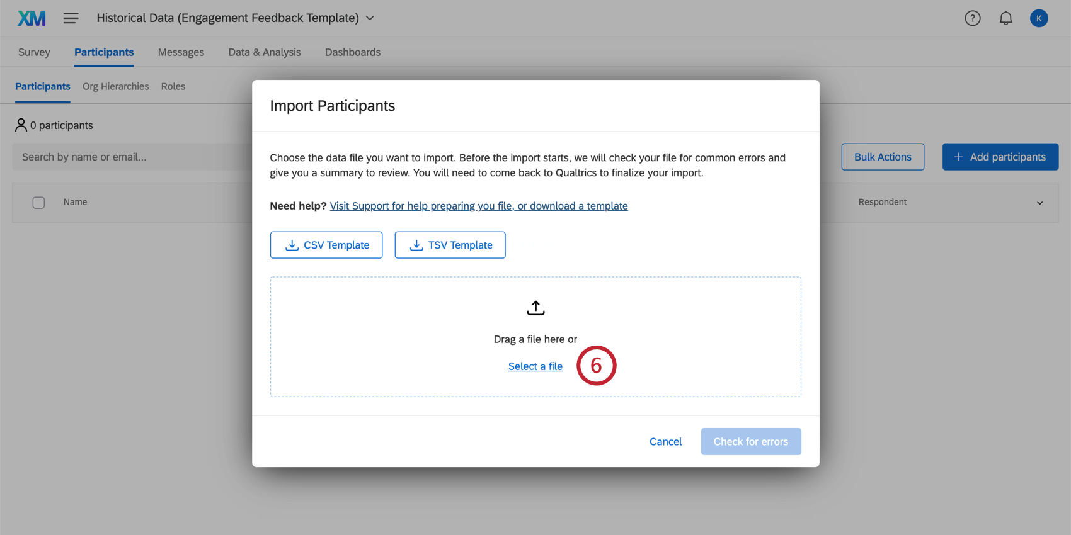Screen dimensions: 1071x535
Task: Open the Visit Support help link
Action: click(x=478, y=206)
